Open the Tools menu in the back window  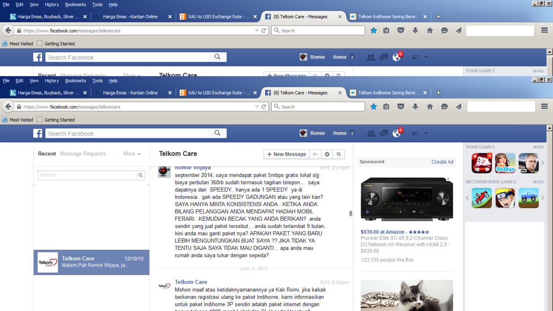coord(98,5)
